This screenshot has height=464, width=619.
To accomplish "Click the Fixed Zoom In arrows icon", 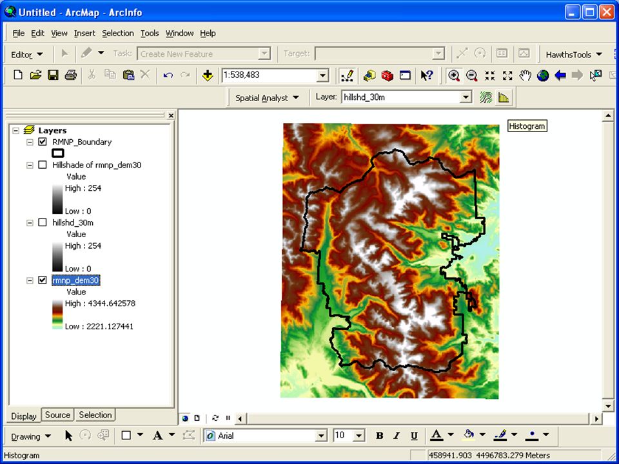I will [x=489, y=75].
